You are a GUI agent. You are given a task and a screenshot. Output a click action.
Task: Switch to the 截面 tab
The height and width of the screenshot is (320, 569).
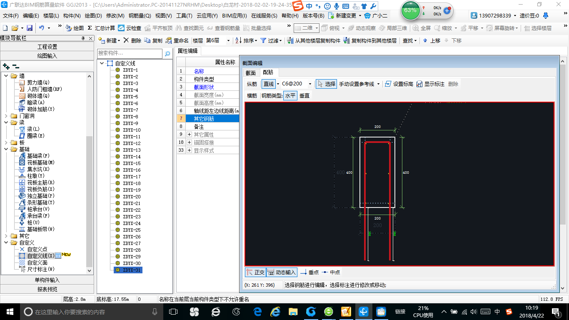pyautogui.click(x=250, y=73)
